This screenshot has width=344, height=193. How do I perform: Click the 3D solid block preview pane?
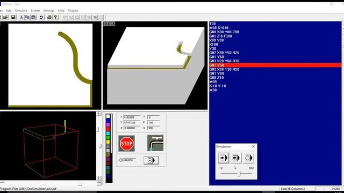(x=155, y=65)
